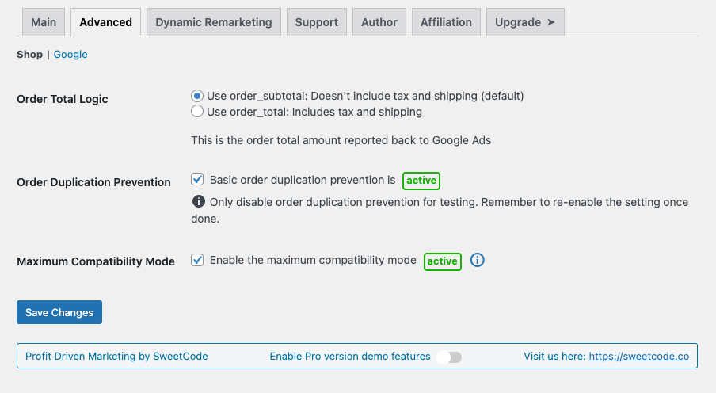Image resolution: width=716 pixels, height=393 pixels.
Task: Switch to the Google subsection
Action: [70, 55]
